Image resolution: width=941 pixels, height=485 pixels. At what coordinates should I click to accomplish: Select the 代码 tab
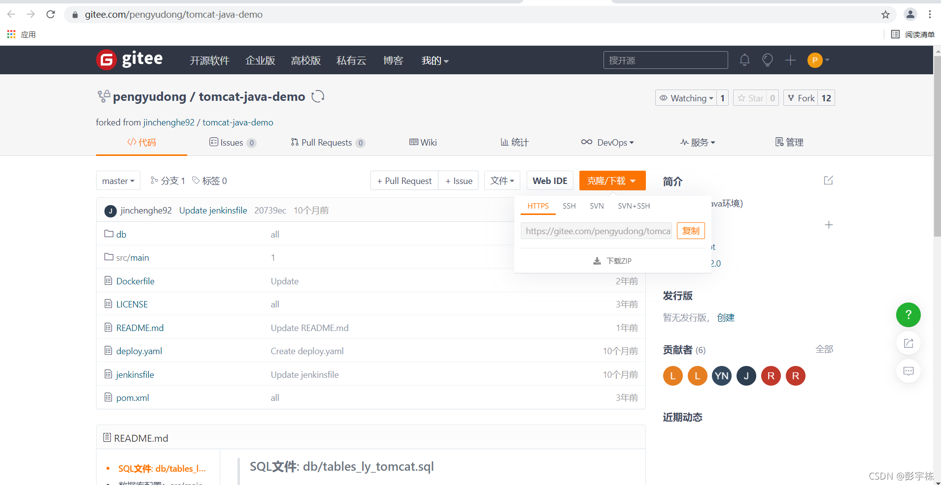141,142
